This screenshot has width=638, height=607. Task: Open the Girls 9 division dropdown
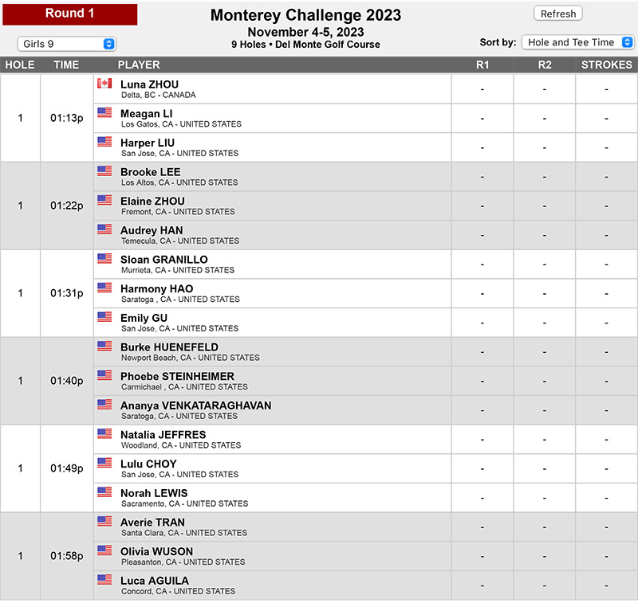(67, 44)
